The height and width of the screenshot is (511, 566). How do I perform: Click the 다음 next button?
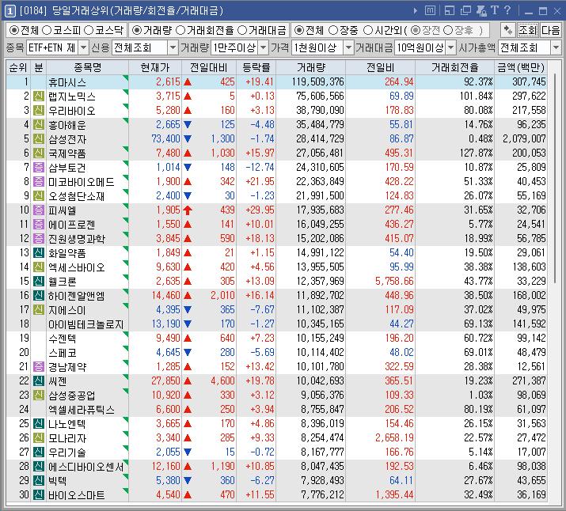tap(550, 30)
